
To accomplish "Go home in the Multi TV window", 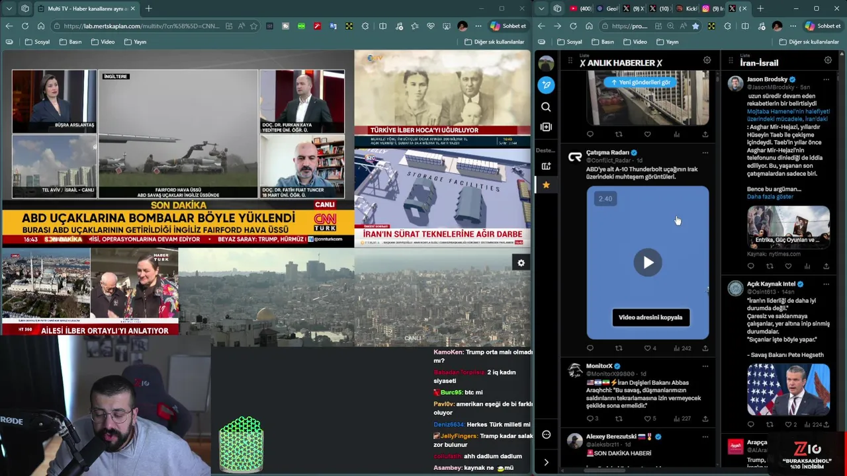I will (x=41, y=26).
